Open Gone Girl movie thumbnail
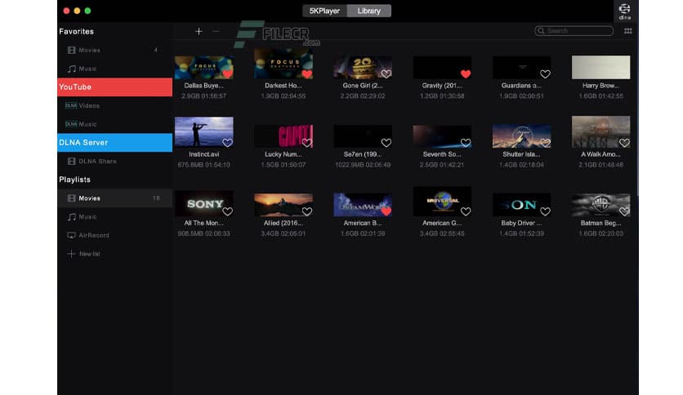 coord(363,68)
